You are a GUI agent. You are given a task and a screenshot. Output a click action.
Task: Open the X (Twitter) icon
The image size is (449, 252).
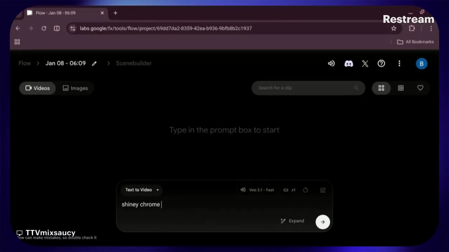[x=365, y=63]
